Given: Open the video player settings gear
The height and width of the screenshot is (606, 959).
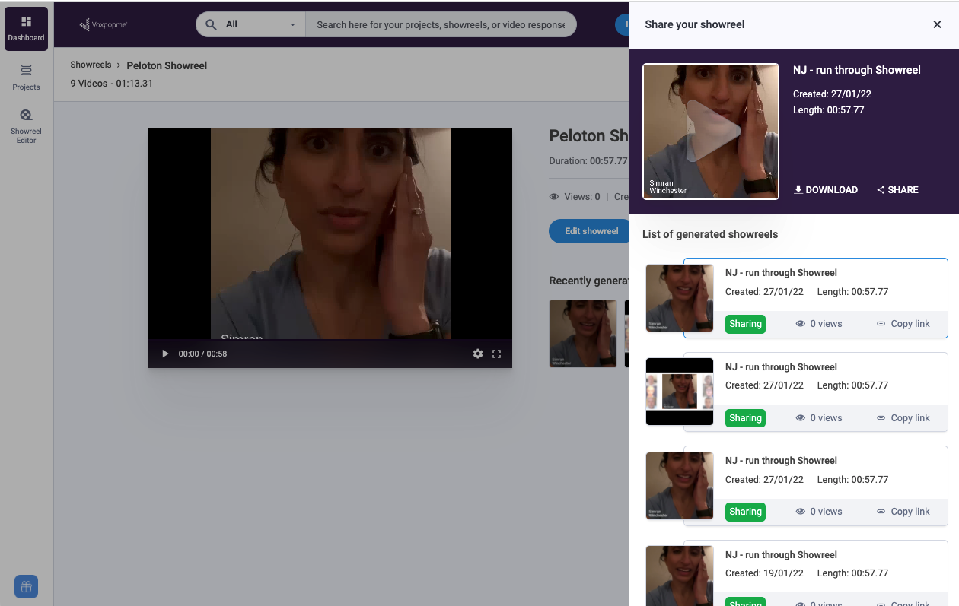Looking at the screenshot, I should tap(478, 354).
